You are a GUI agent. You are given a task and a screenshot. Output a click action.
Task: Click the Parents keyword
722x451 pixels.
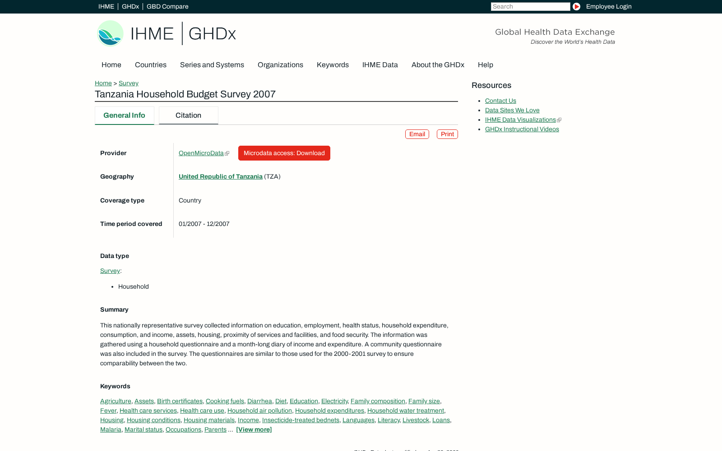(x=215, y=429)
